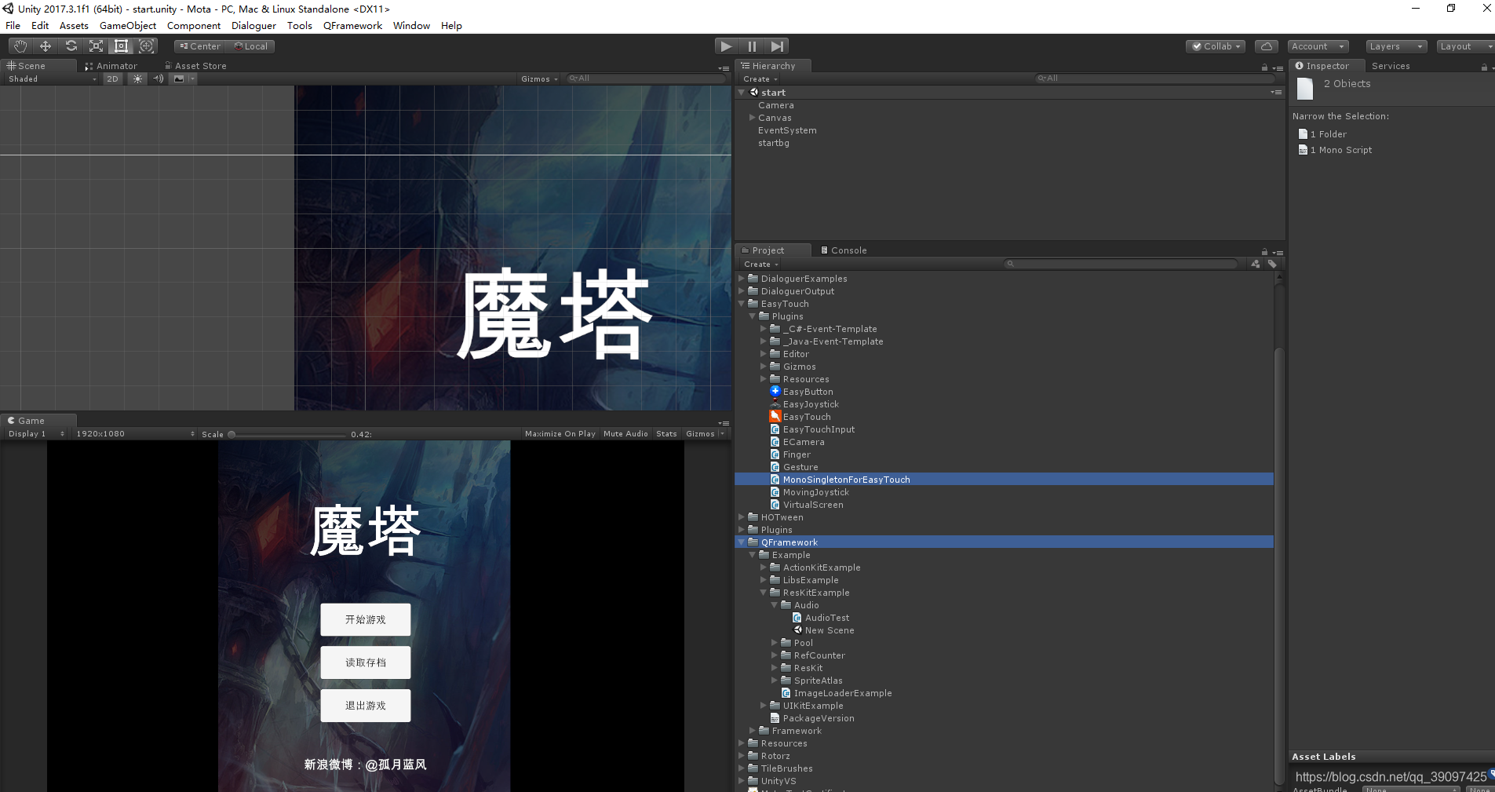Collapse the EasyTouch folder in Project
1495x792 pixels.
tap(742, 304)
